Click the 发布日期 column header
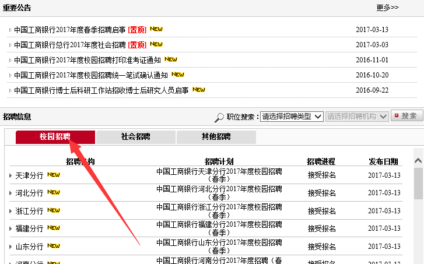The height and width of the screenshot is (264, 424). 383,161
